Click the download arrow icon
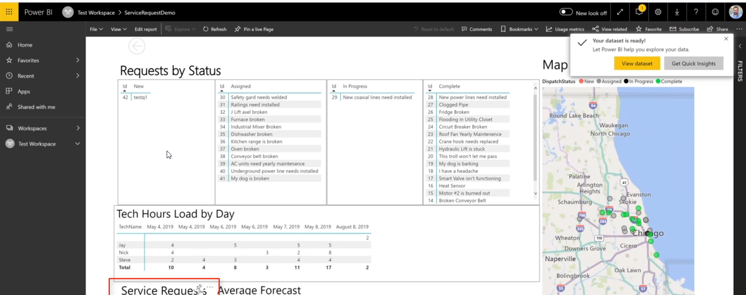The image size is (746, 295). click(677, 12)
